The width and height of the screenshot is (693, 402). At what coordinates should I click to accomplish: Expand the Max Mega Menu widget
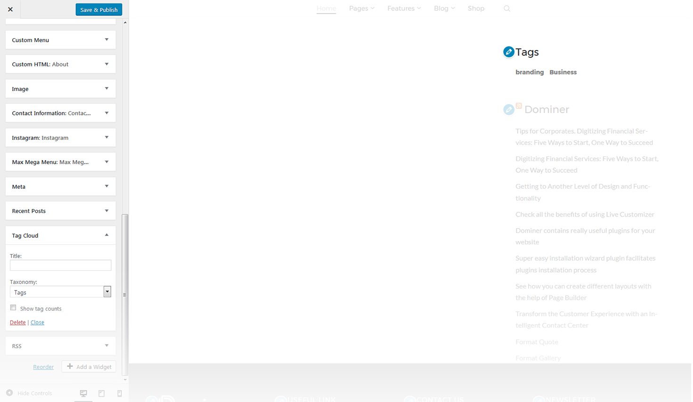coord(60,162)
